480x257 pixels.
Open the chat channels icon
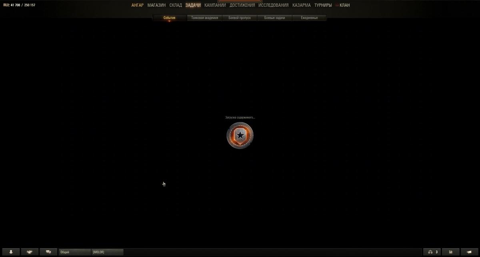click(48, 252)
